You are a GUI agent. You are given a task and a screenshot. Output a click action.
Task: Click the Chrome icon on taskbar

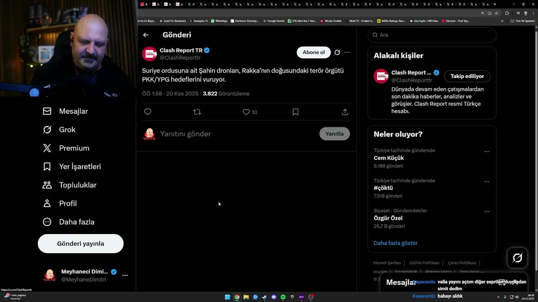[237, 297]
